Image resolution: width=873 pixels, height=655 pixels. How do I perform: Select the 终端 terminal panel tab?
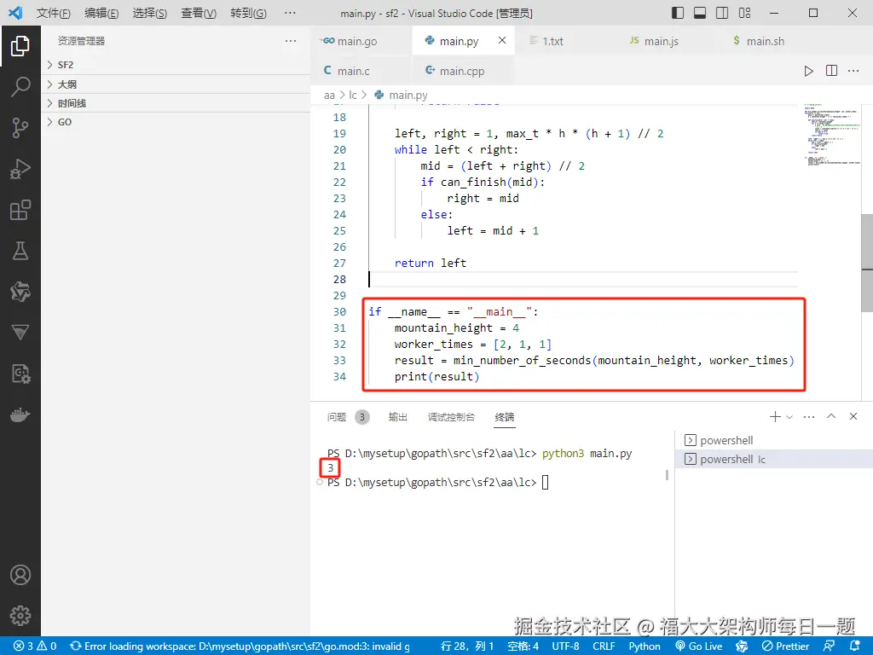(505, 416)
